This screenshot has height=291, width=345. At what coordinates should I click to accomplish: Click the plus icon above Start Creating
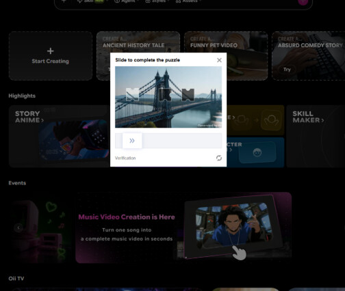tap(51, 51)
